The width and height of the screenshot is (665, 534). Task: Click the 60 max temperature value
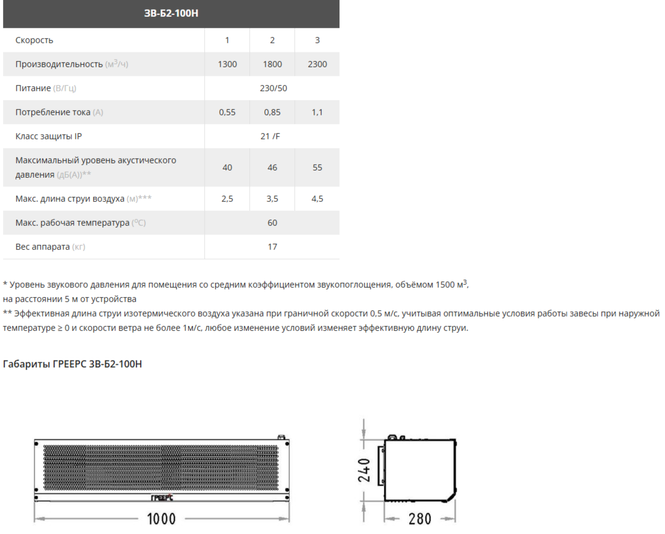272,223
